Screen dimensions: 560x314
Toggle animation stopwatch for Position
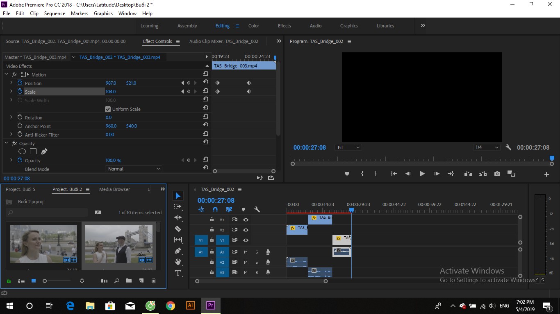tap(20, 83)
